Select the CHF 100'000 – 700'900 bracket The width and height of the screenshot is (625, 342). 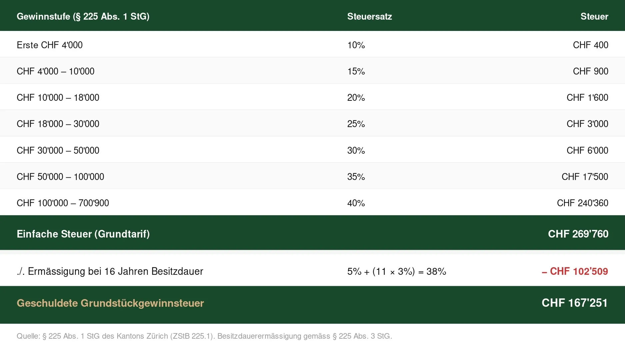(x=63, y=203)
